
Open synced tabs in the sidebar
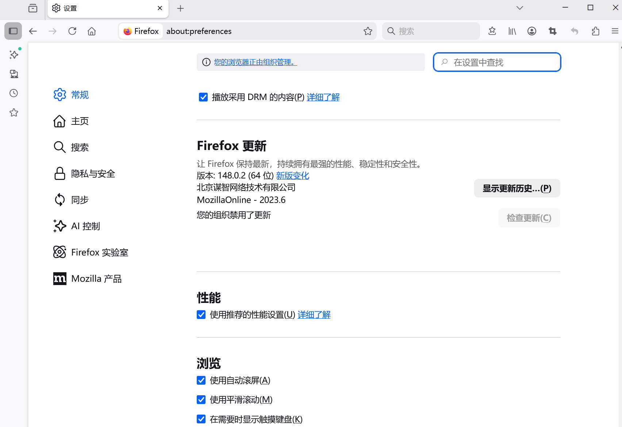(14, 74)
